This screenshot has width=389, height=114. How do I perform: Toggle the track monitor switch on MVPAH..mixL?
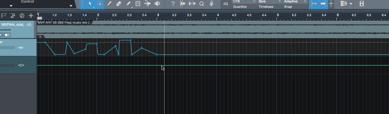point(7,35)
